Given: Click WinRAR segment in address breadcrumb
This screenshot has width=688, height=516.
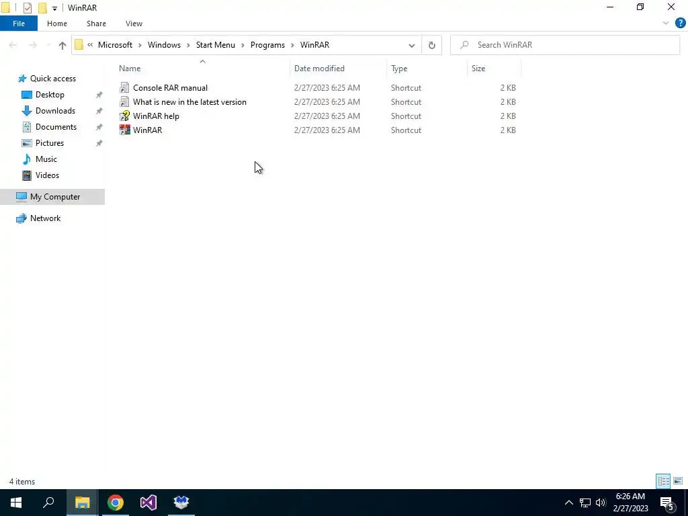Looking at the screenshot, I should point(314,45).
